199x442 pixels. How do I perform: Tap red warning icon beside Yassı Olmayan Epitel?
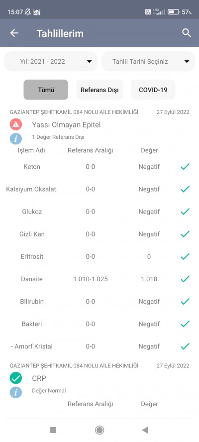click(16, 124)
